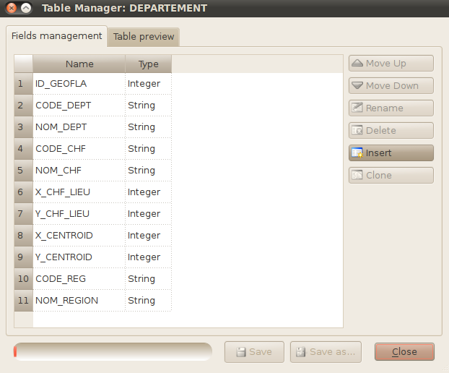Click the Rename field icon

[357, 108]
